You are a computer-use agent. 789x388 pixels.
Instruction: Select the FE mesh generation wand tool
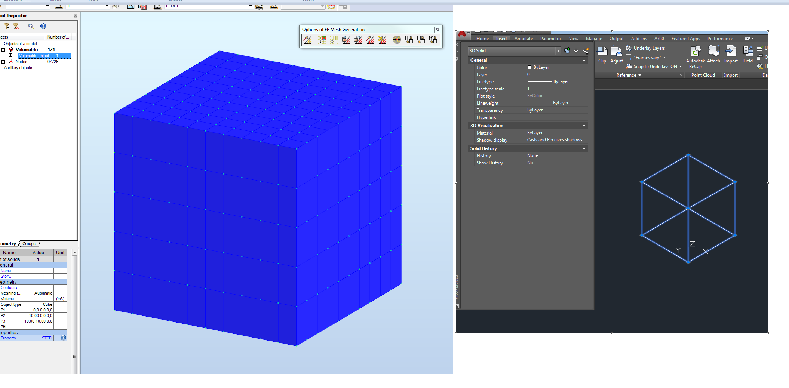(x=308, y=40)
